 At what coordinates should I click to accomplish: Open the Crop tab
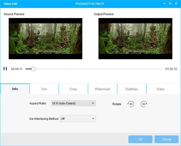73,89
